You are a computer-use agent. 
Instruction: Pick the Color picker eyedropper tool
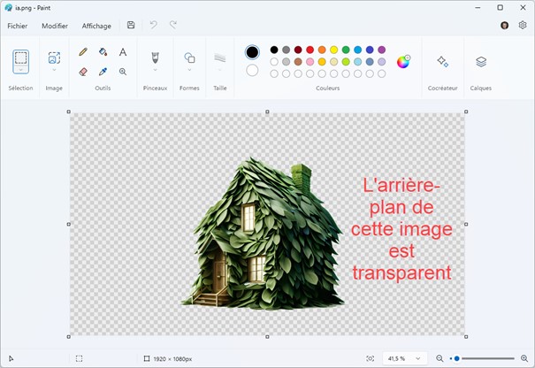[103, 72]
